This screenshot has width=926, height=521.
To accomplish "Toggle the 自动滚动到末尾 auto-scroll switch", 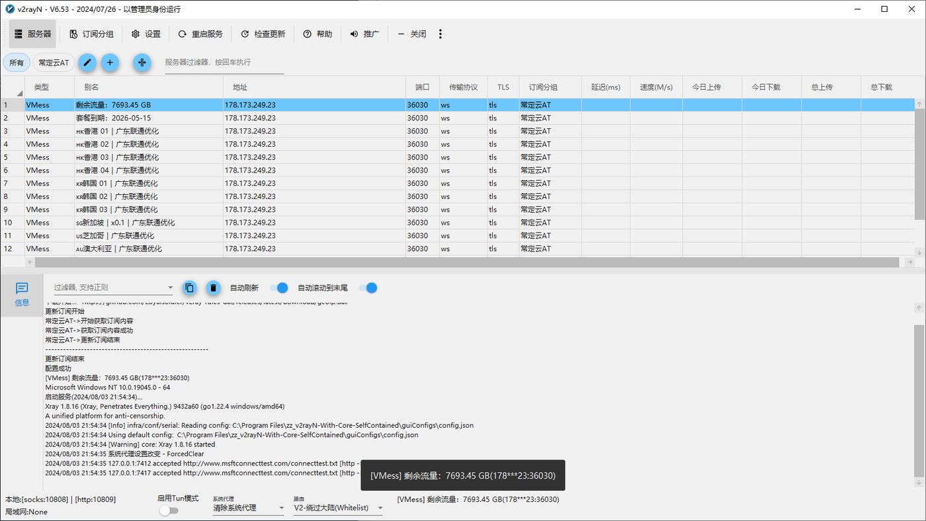I will [368, 288].
